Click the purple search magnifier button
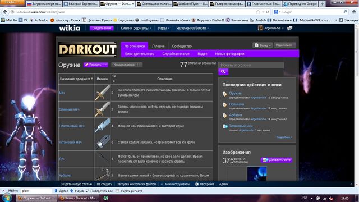Image resolution: width=359 pixels, height=202 pixels. click(223, 72)
